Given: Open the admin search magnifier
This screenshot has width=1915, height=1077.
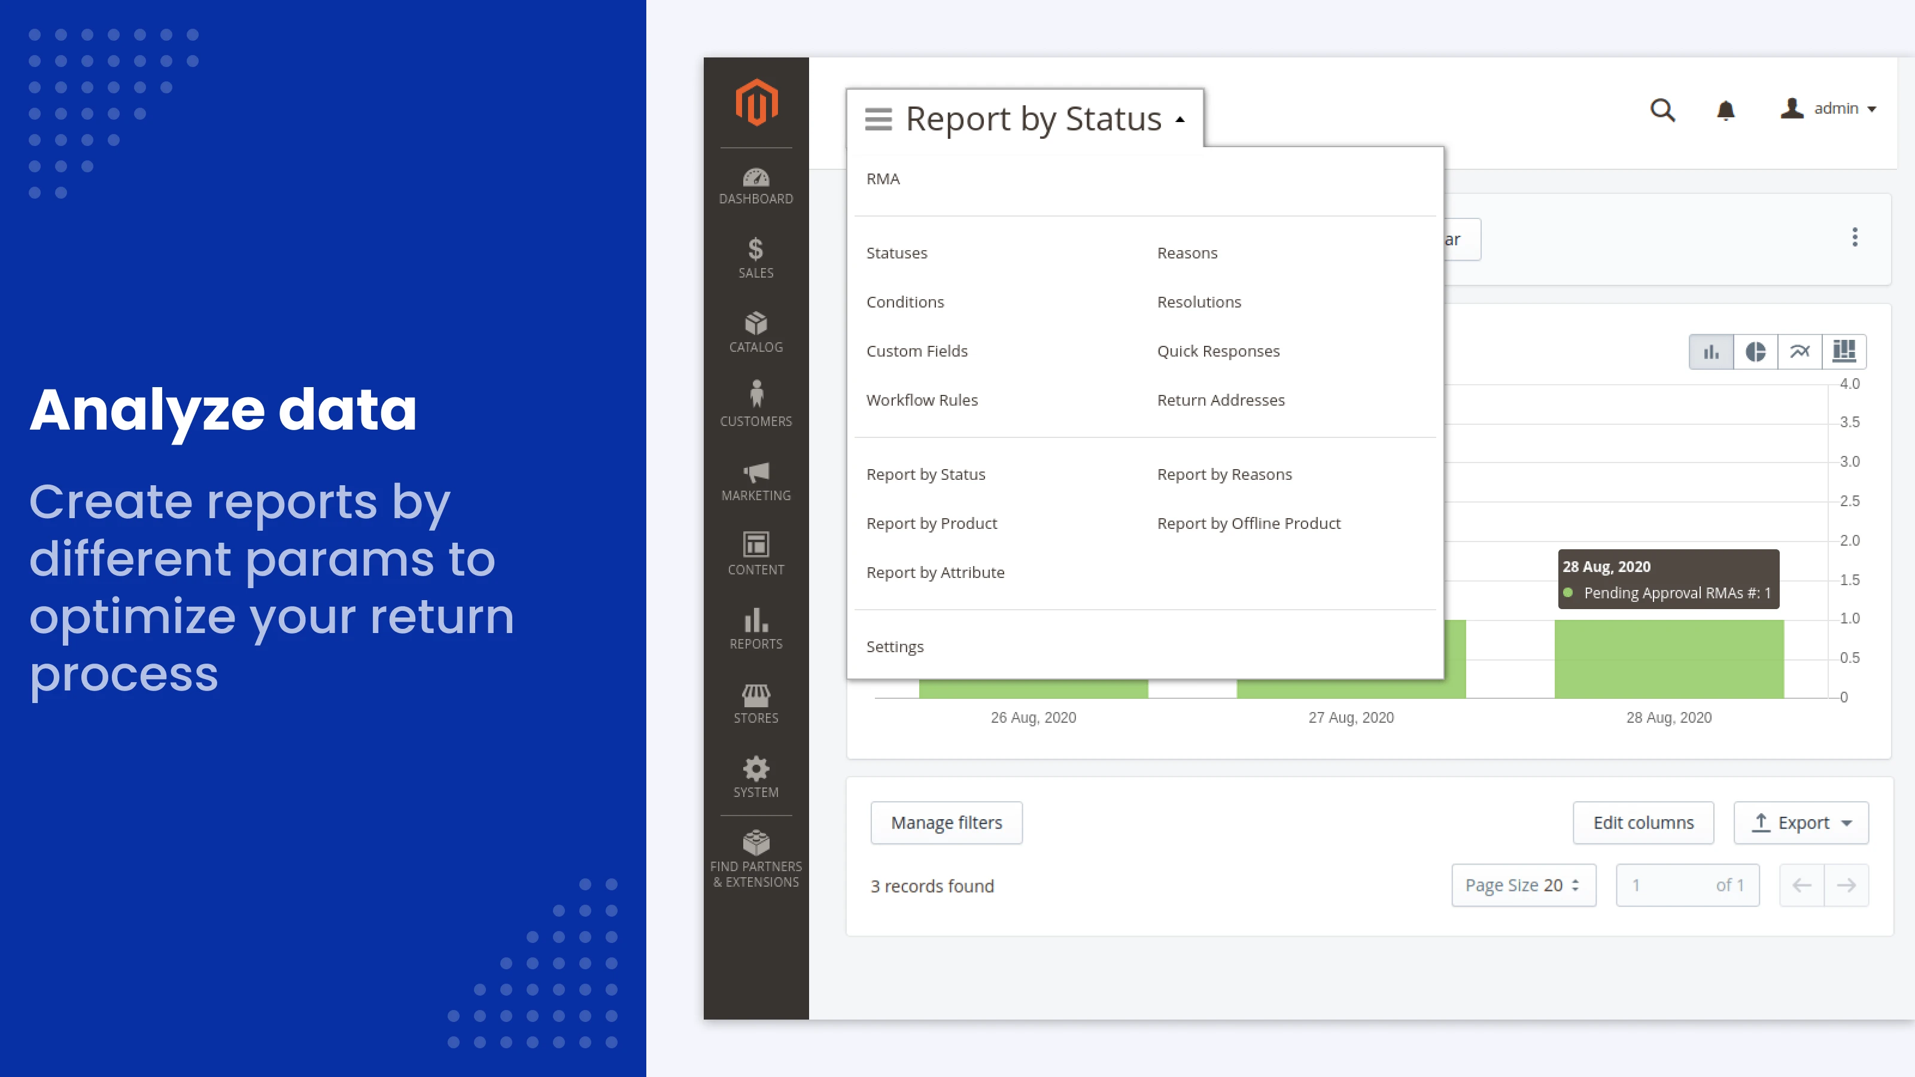Looking at the screenshot, I should click(1662, 110).
